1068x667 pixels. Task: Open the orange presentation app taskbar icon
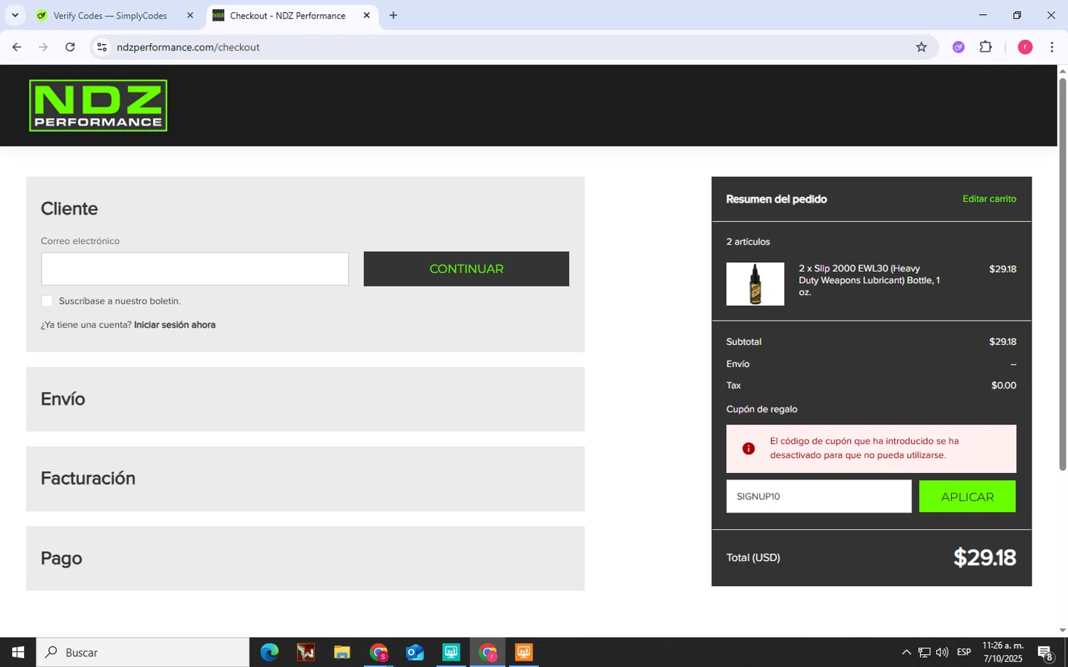tap(524, 652)
